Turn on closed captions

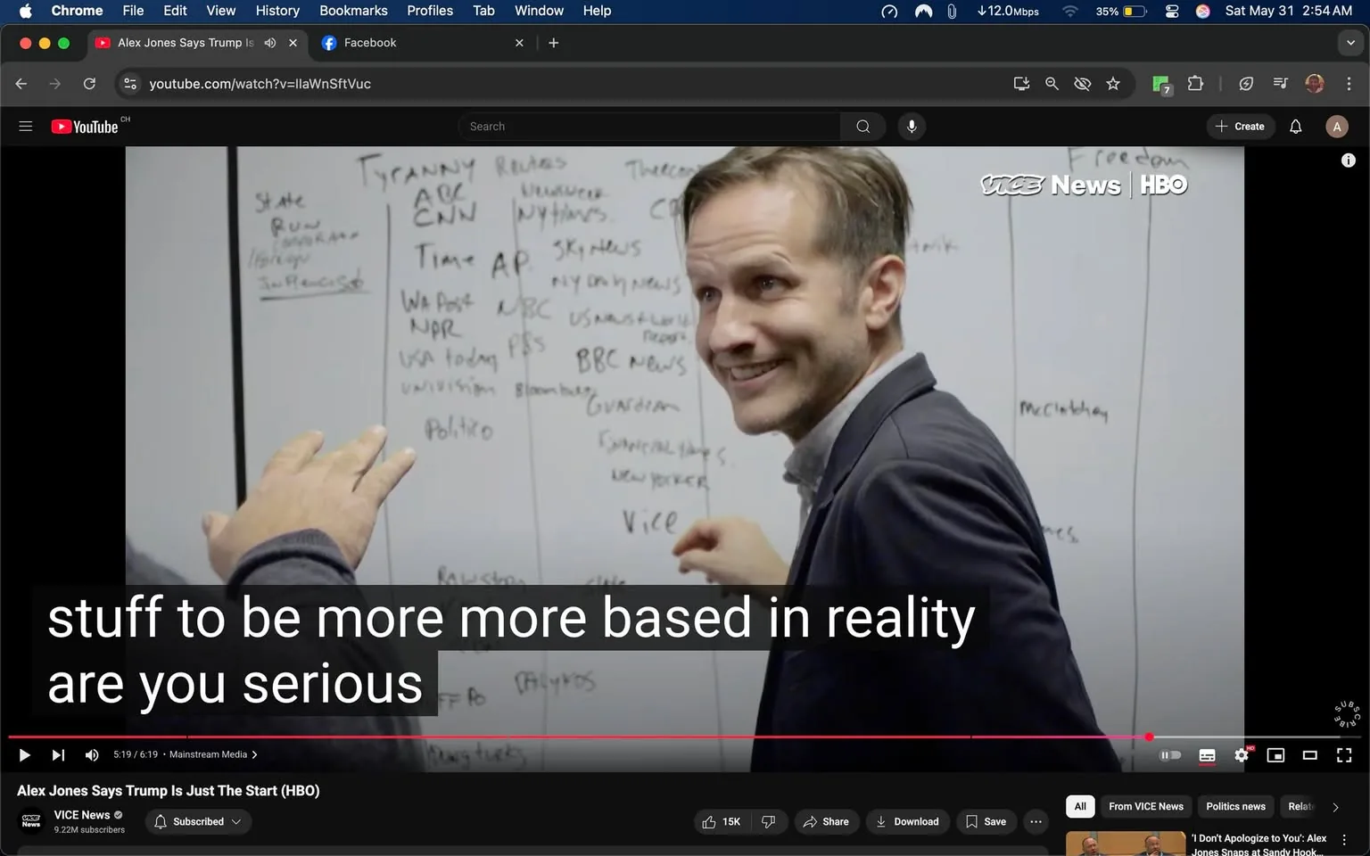point(1207,754)
